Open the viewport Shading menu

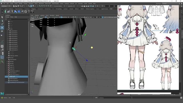[37, 15]
